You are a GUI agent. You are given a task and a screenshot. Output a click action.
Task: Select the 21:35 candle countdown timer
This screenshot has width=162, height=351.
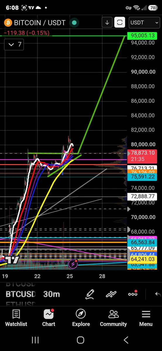[137, 159]
